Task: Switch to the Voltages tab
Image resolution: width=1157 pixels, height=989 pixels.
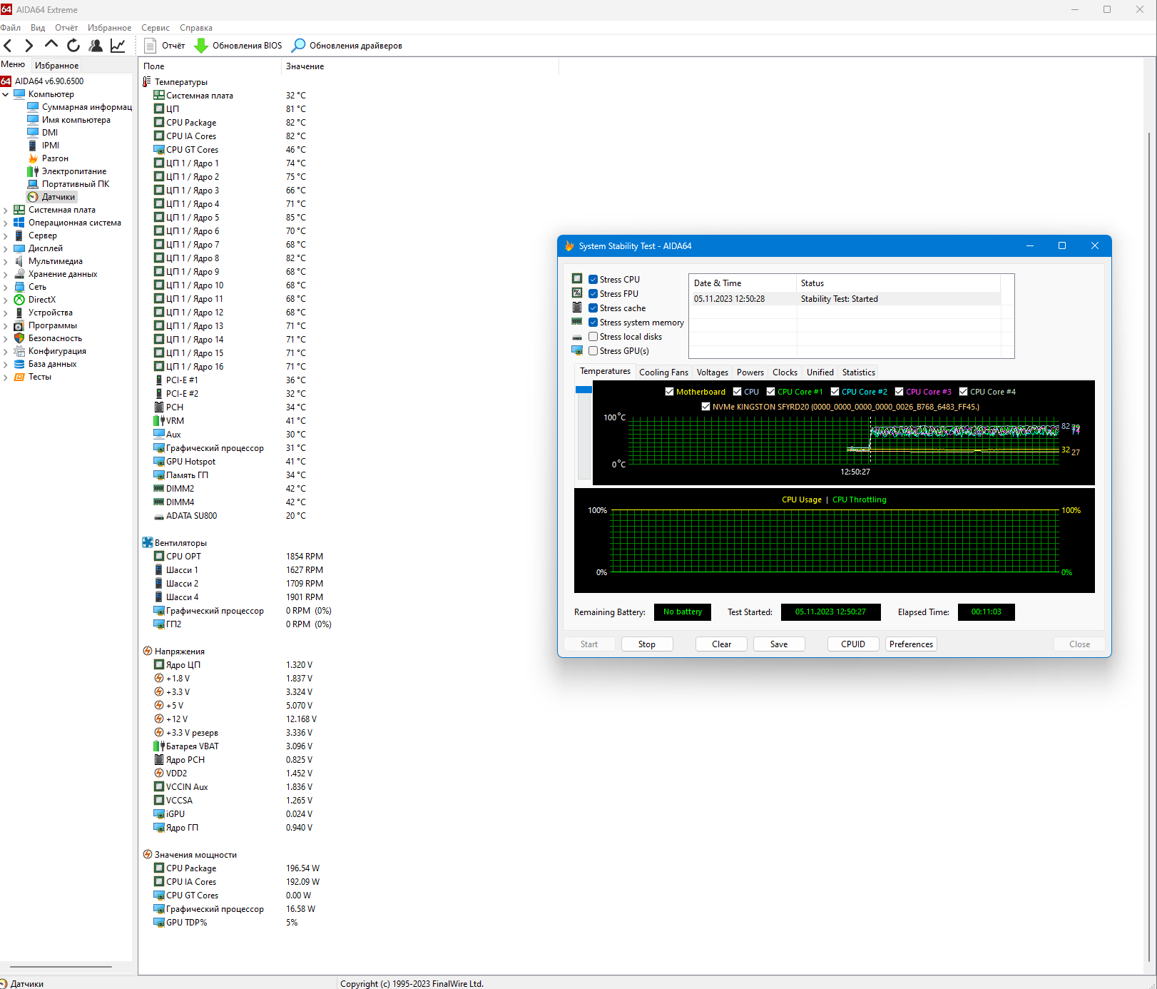Action: pyautogui.click(x=713, y=372)
